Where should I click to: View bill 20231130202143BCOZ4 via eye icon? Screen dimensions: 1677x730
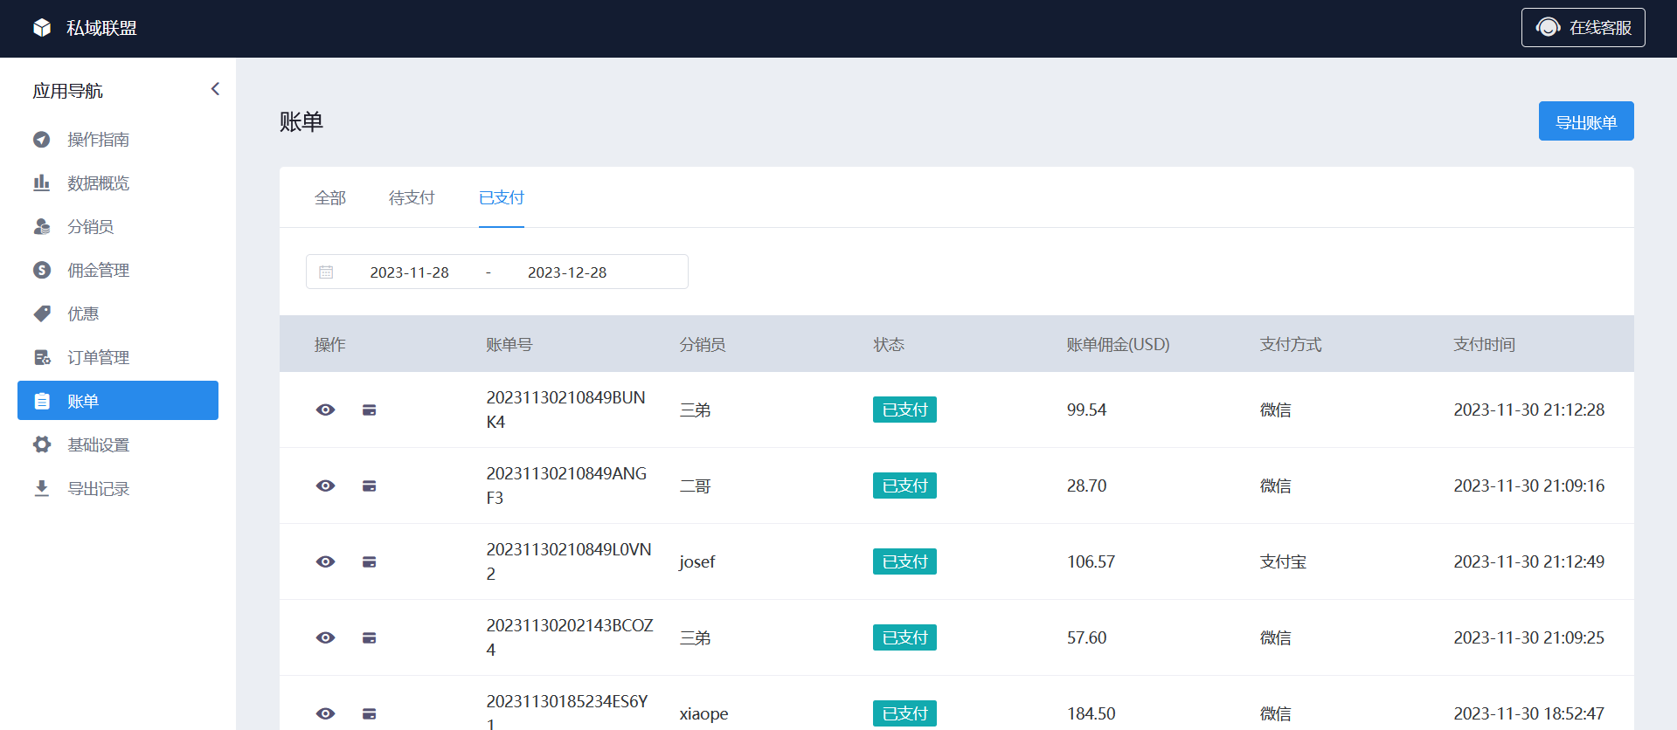coord(326,637)
